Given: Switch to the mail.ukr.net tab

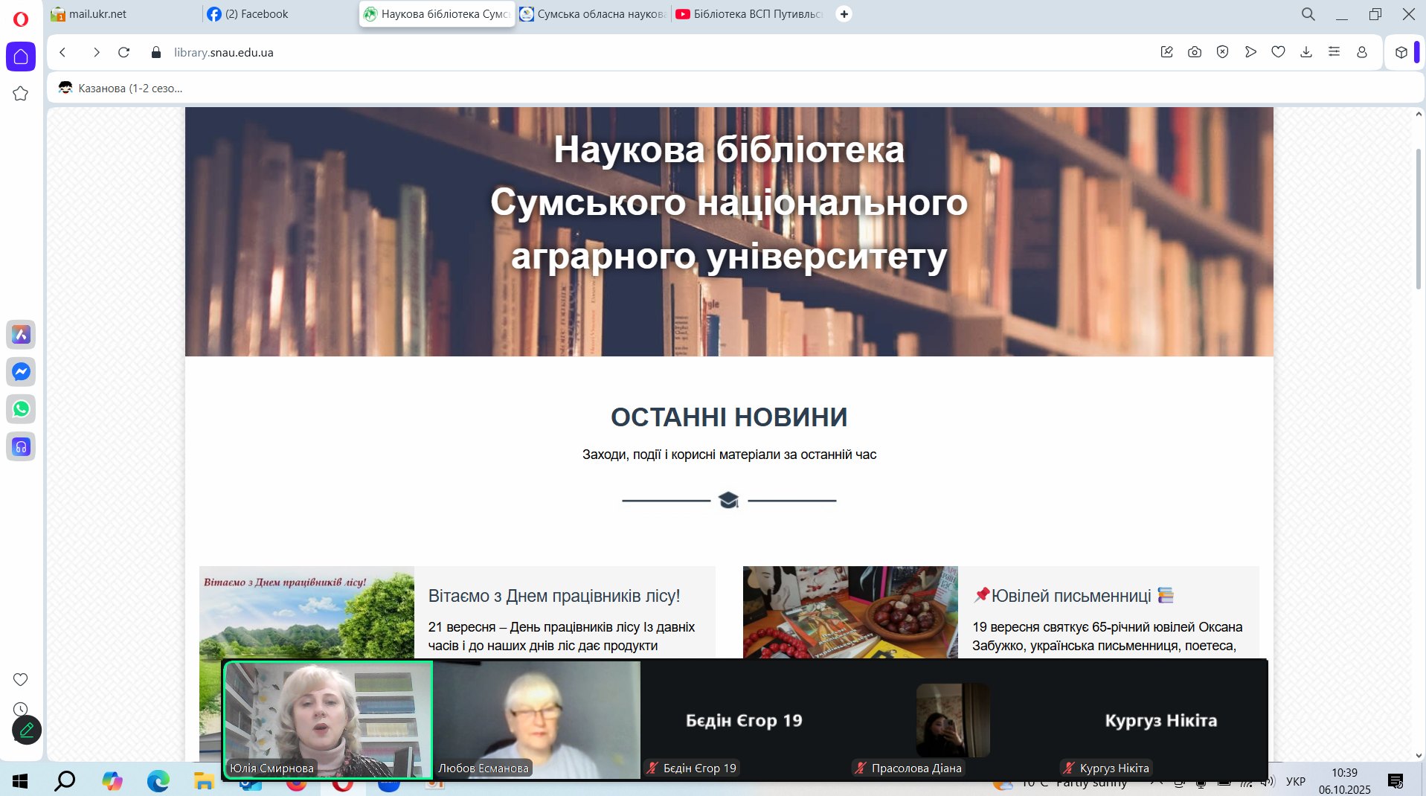Looking at the screenshot, I should (97, 14).
